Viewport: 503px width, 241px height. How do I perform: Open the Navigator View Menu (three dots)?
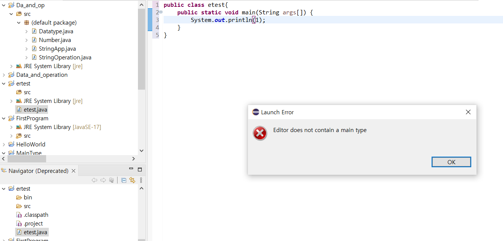141,180
